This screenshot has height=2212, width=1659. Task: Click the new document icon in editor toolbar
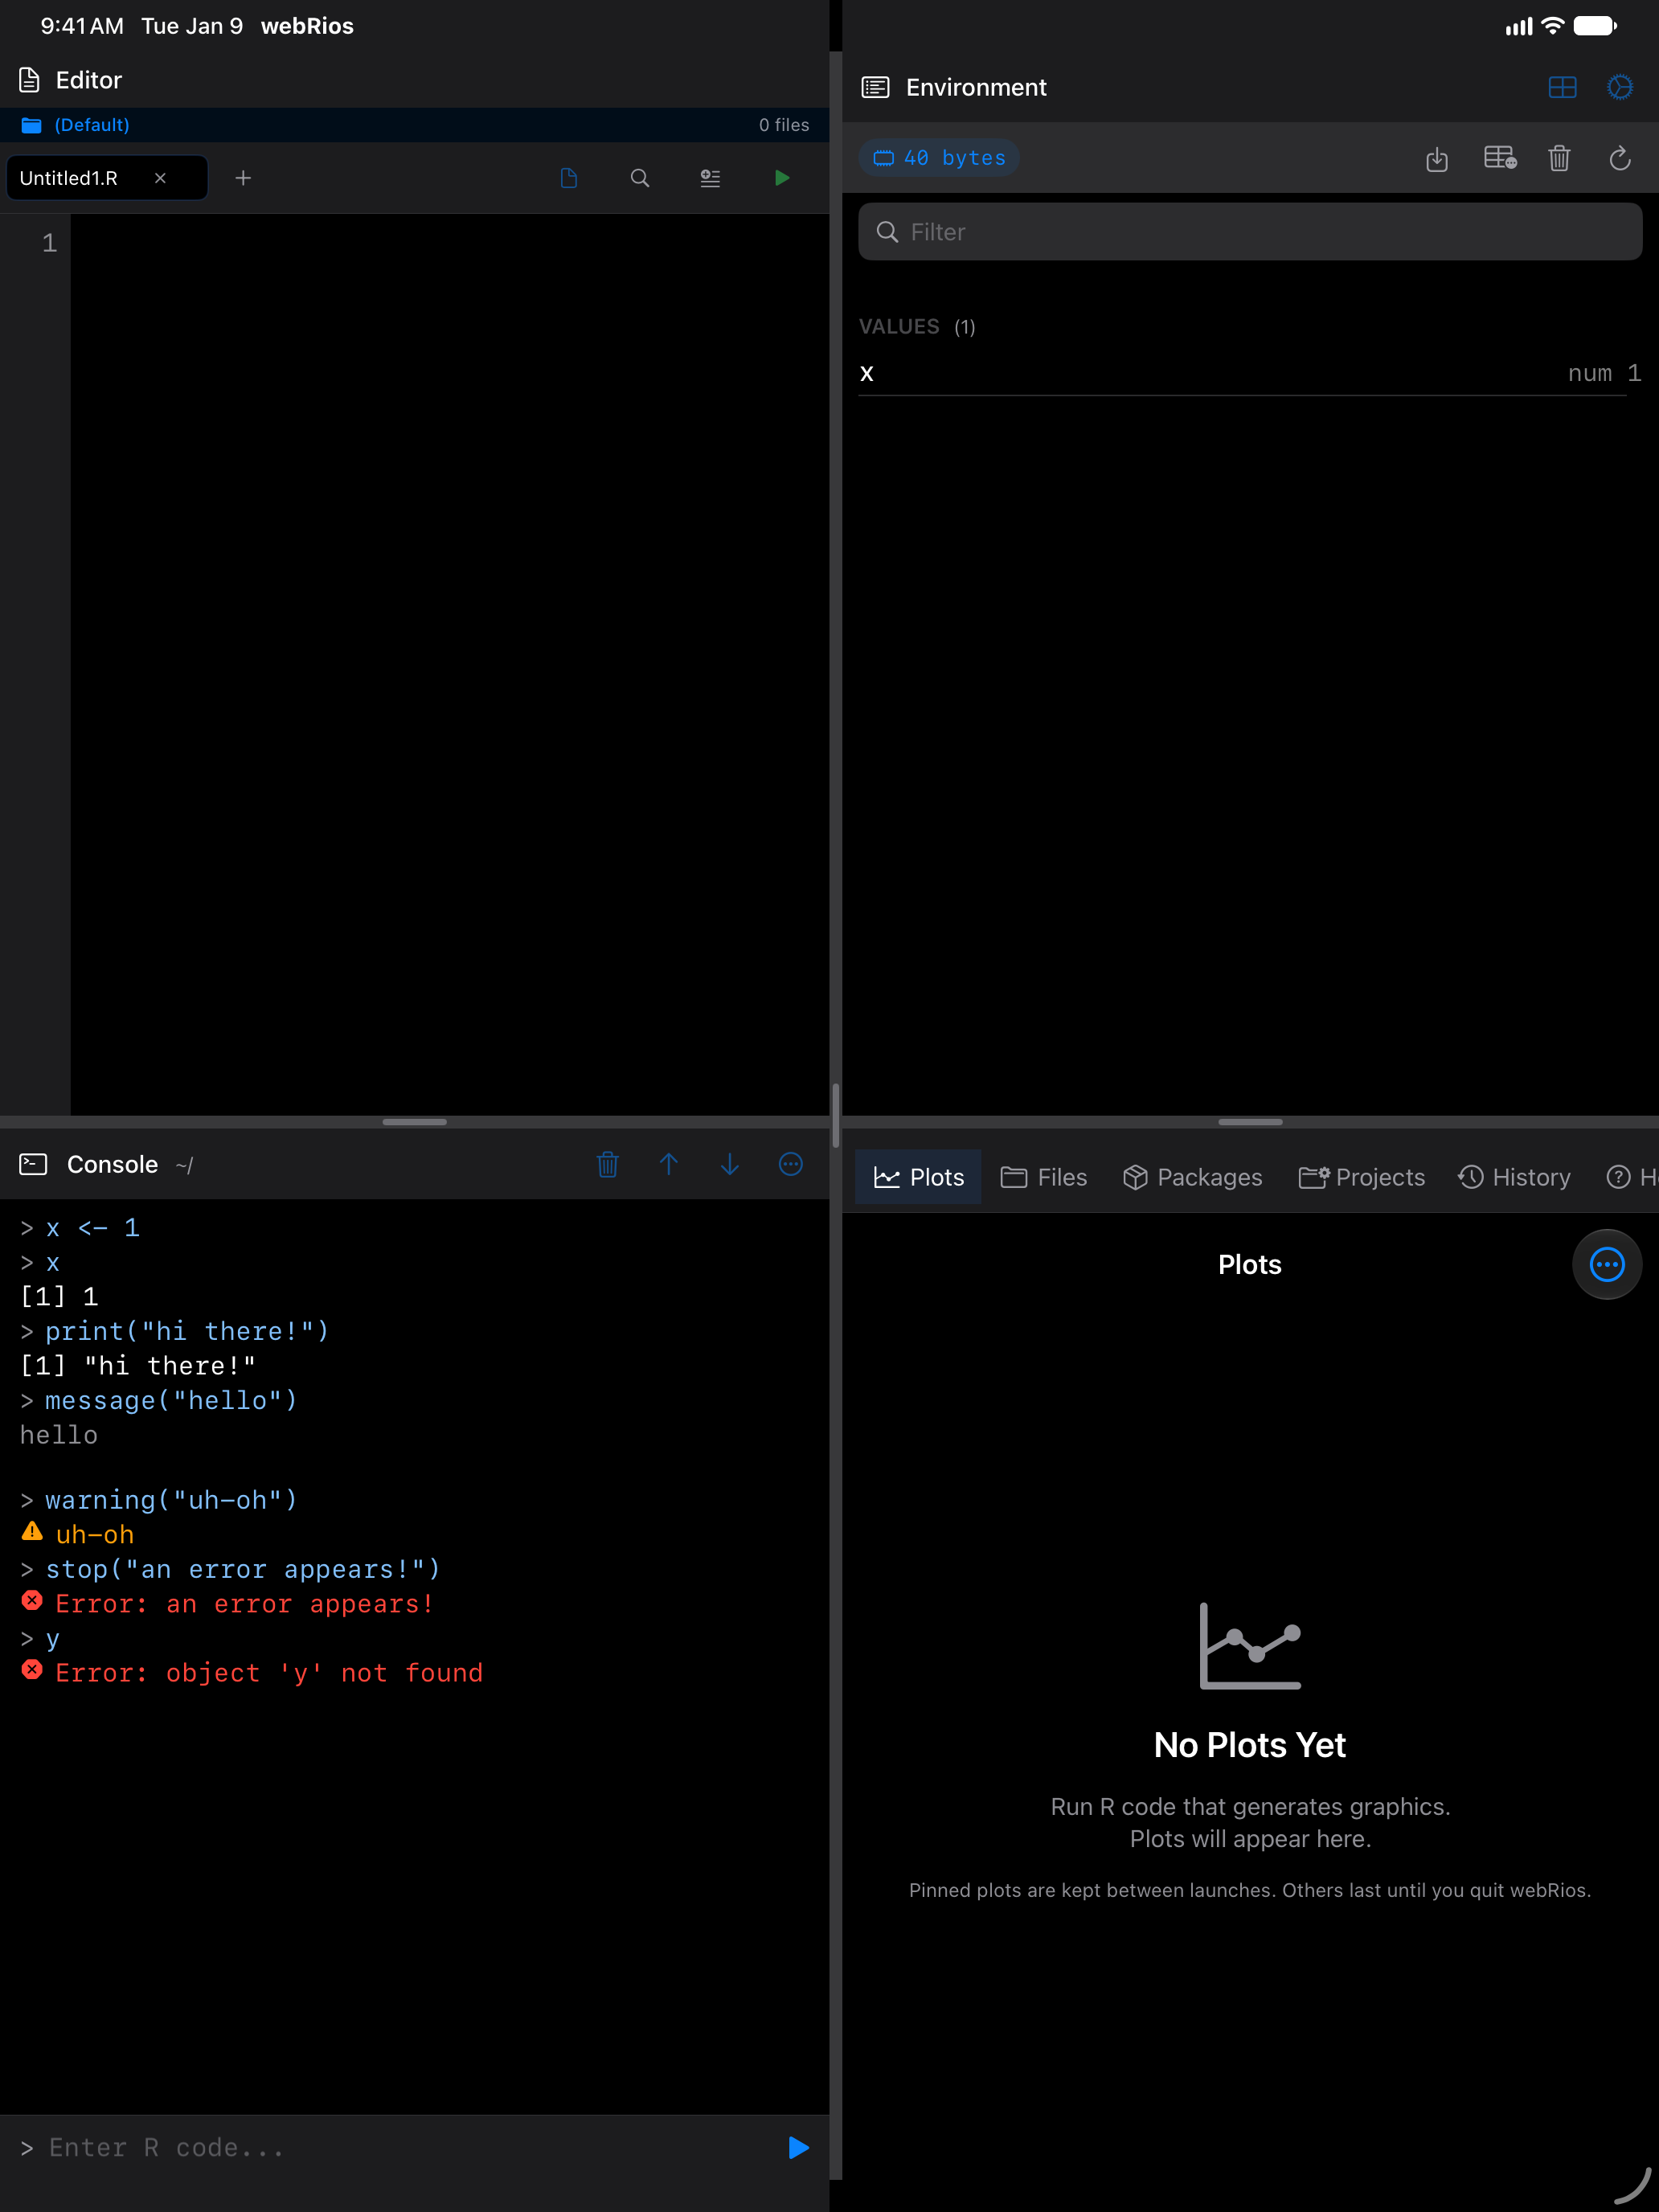click(569, 178)
